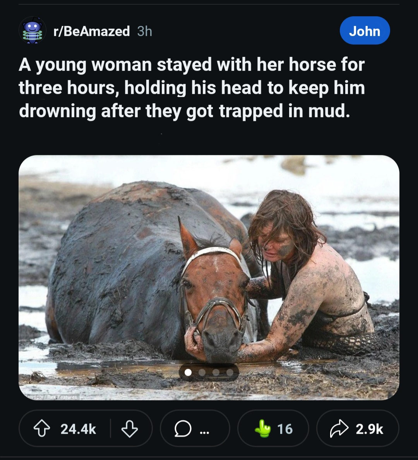Click the 24.4k vote count
This screenshot has height=460, width=418.
point(78,429)
